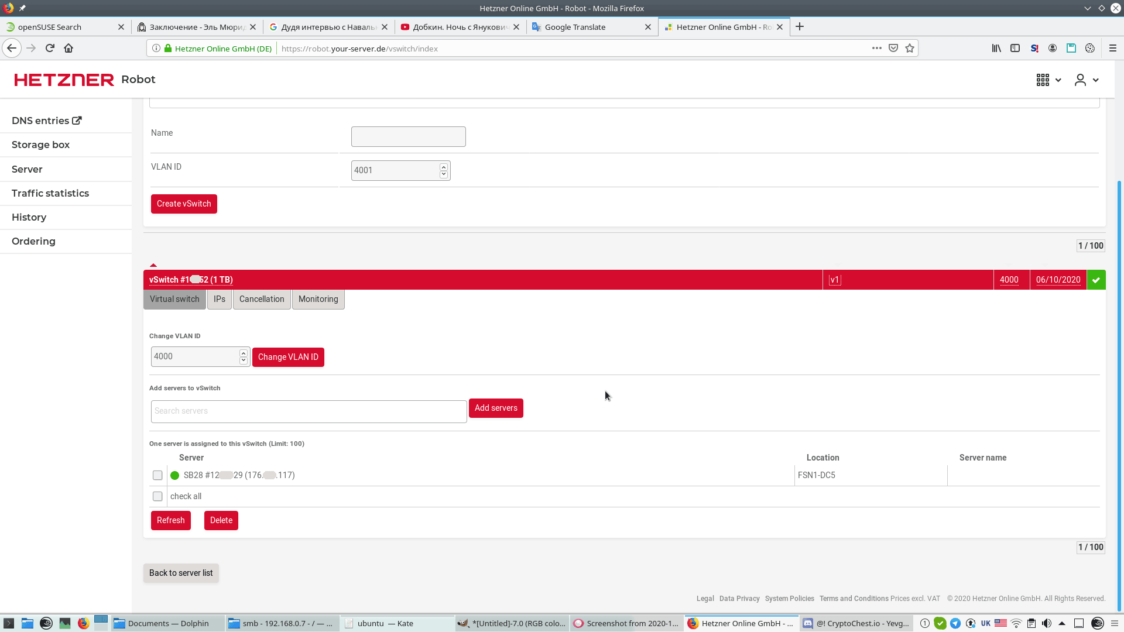Screen dimensions: 1124x632
Task: Click the Hetzner apps grid icon
Action: pos(1043,80)
